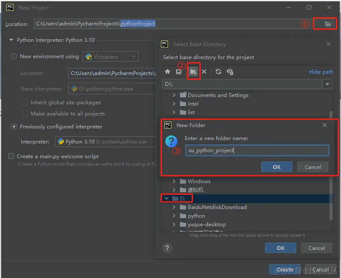Click the Hide path link
Screen dimensions: 341x278
click(x=321, y=72)
